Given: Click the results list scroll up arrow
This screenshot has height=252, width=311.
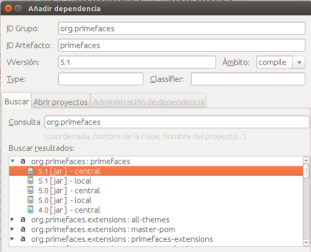Looking at the screenshot, I should 306,160.
